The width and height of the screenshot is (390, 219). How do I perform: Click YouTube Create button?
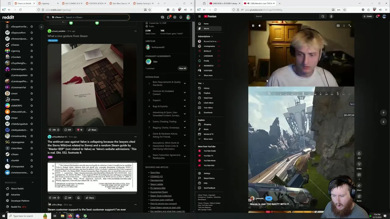click(367, 16)
